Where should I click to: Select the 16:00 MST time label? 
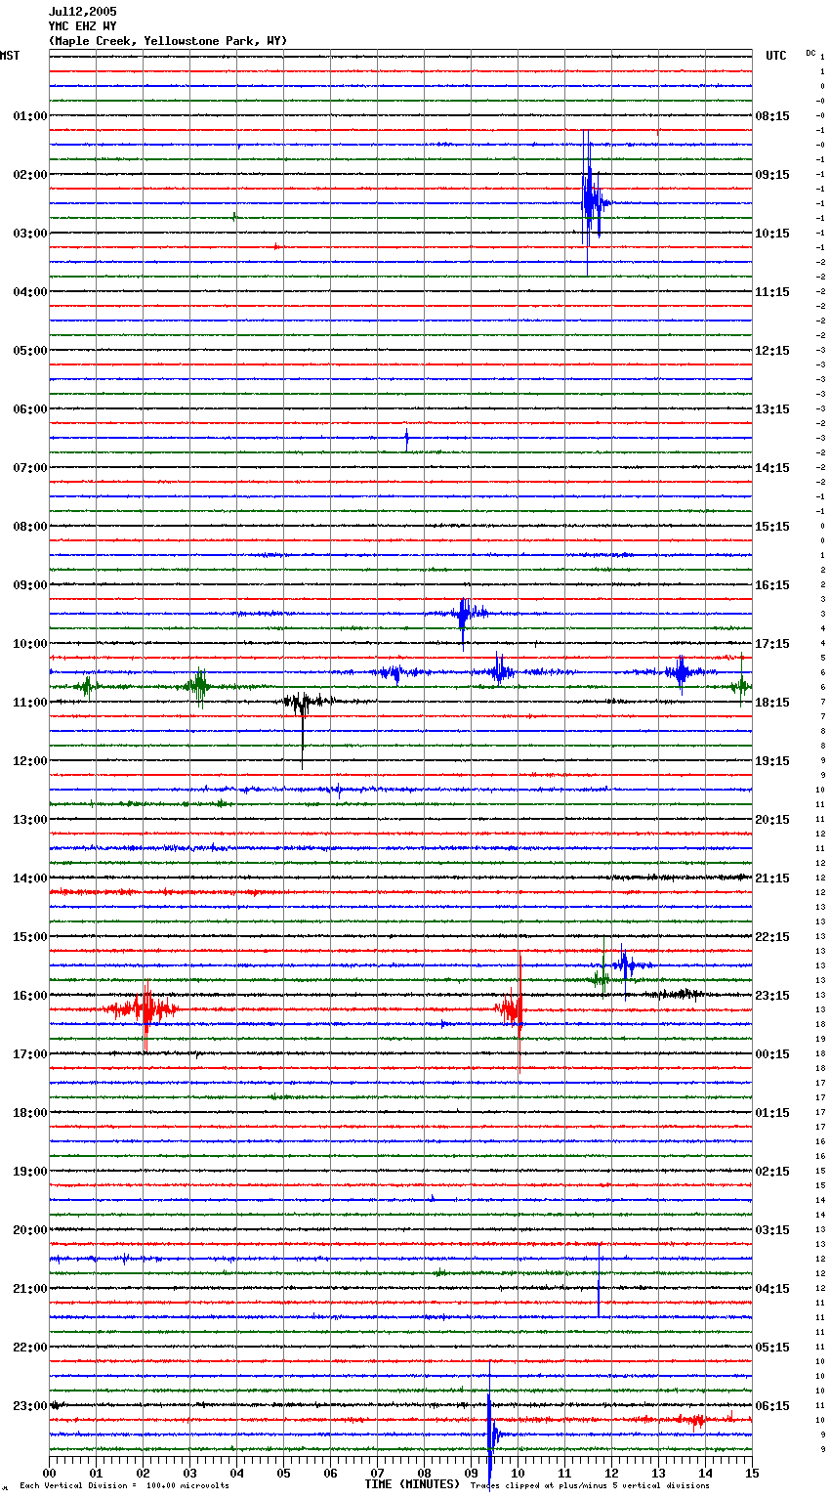[x=29, y=996]
